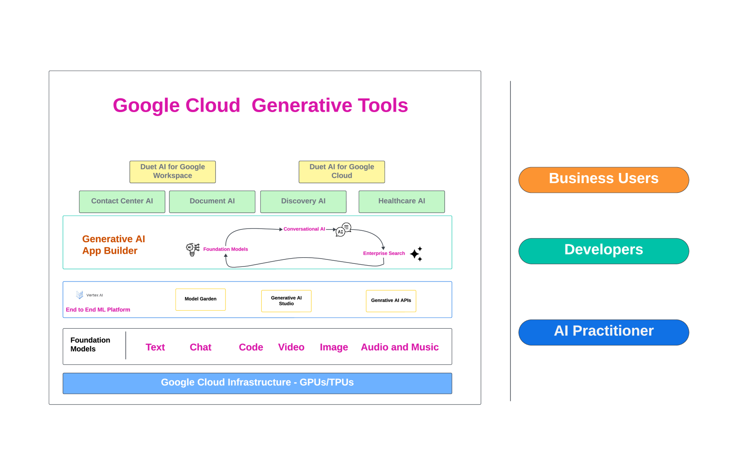Click the Discovery AI green box

(x=303, y=202)
